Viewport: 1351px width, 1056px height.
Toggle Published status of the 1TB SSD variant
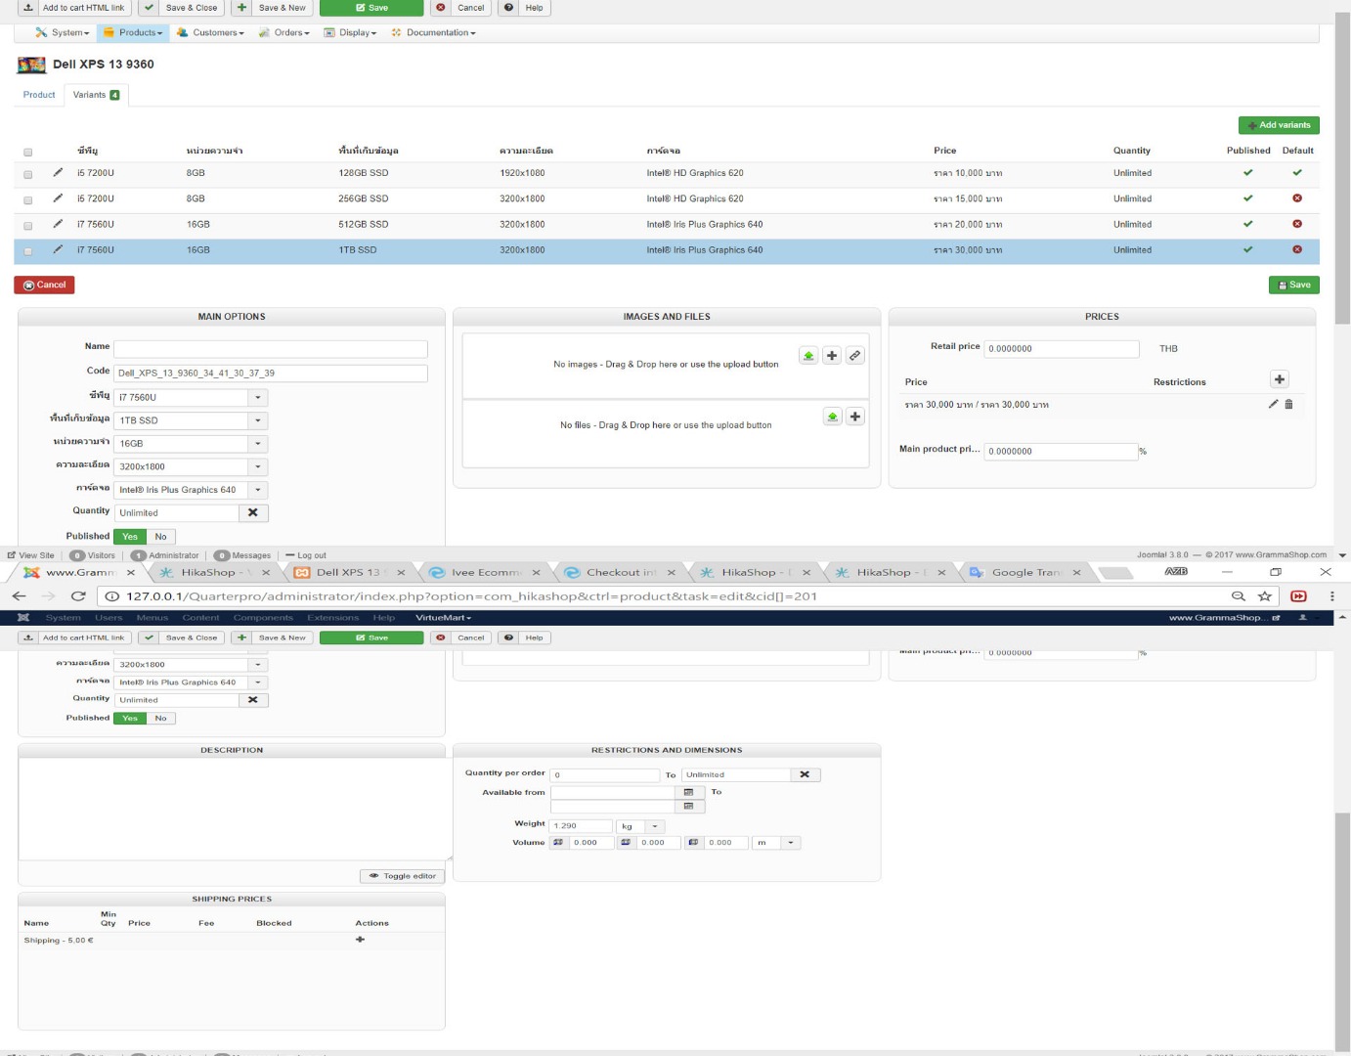click(1247, 249)
